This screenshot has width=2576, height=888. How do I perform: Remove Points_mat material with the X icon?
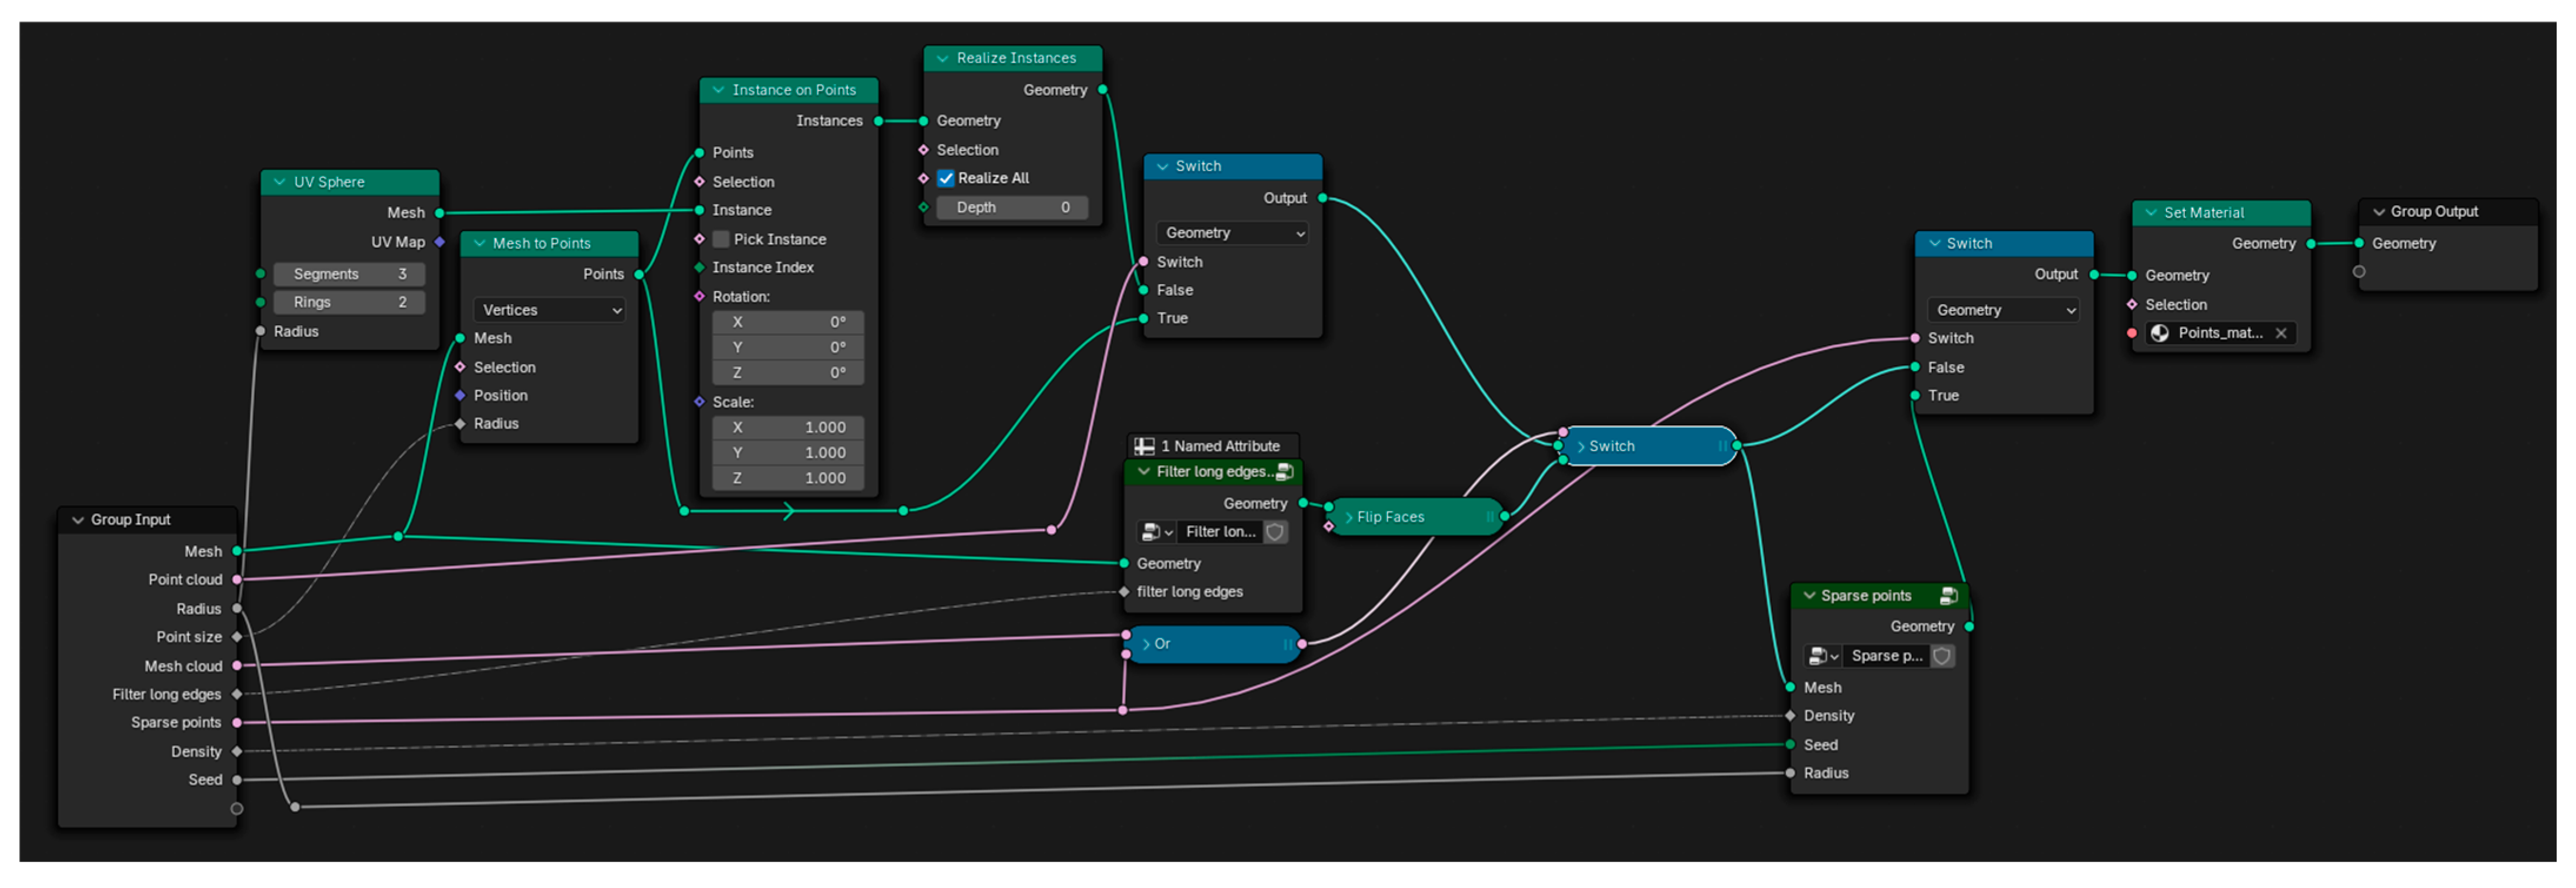(2281, 334)
